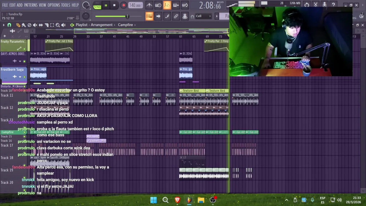The width and height of the screenshot is (366, 206).
Task: Open the Campfire pattern breadcrumb
Action: 125,25
